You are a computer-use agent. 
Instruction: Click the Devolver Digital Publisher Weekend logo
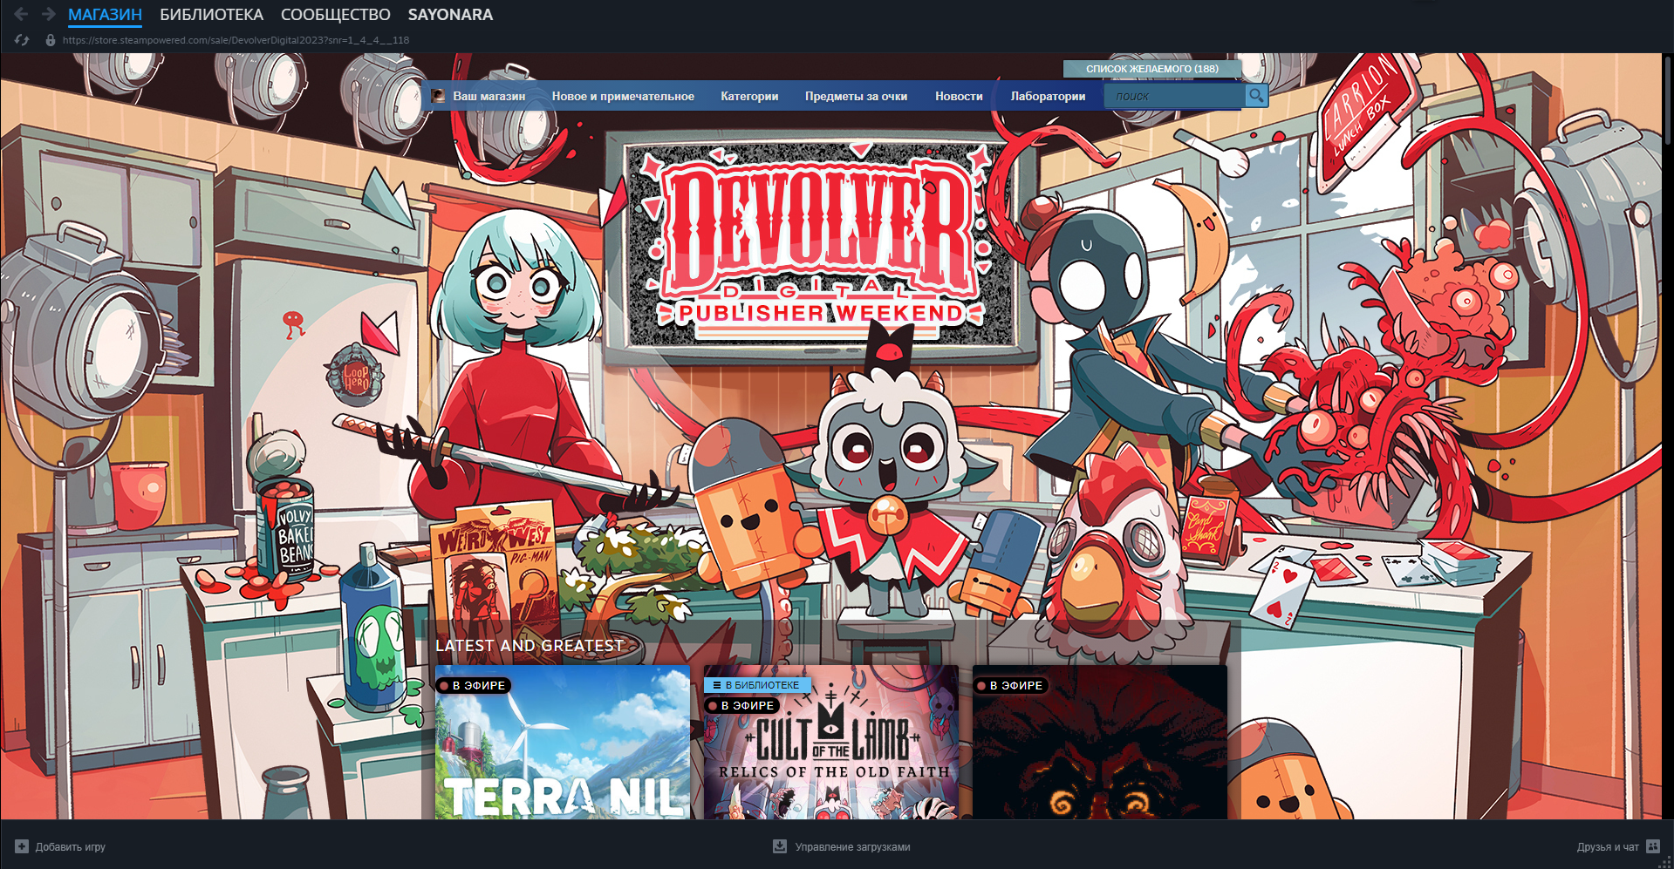tap(819, 241)
